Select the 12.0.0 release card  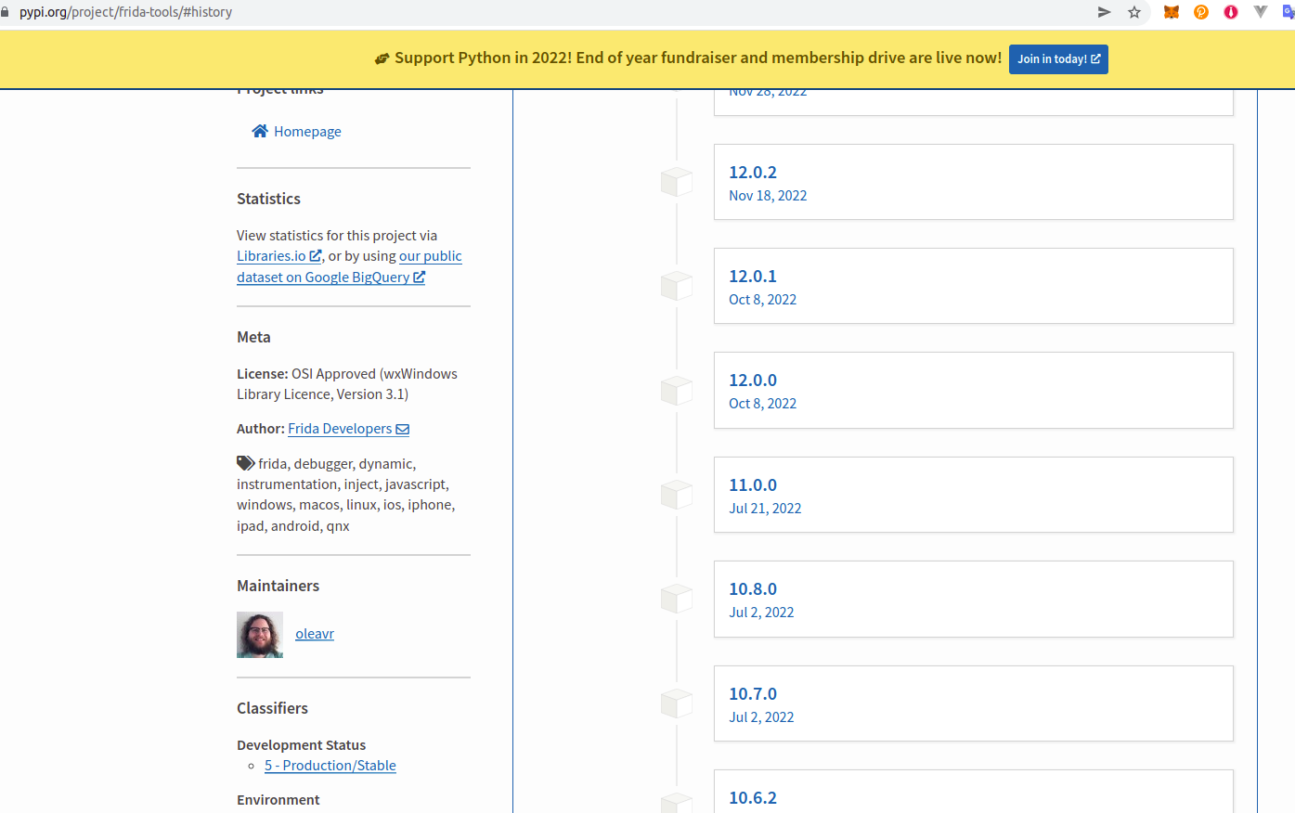[x=972, y=390]
